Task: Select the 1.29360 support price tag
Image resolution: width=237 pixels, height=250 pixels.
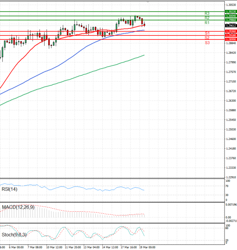Action: click(x=231, y=31)
